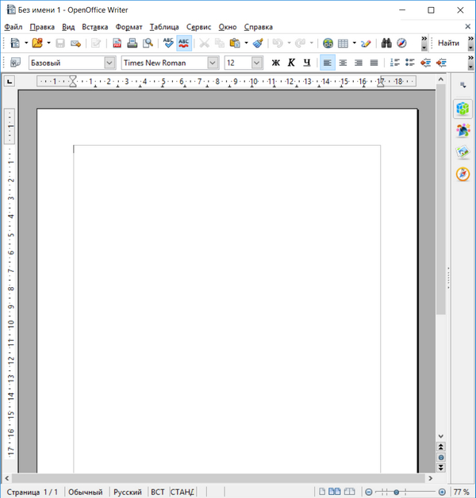The height and width of the screenshot is (498, 476).
Task: Toggle italic formatting К button
Action: [291, 63]
